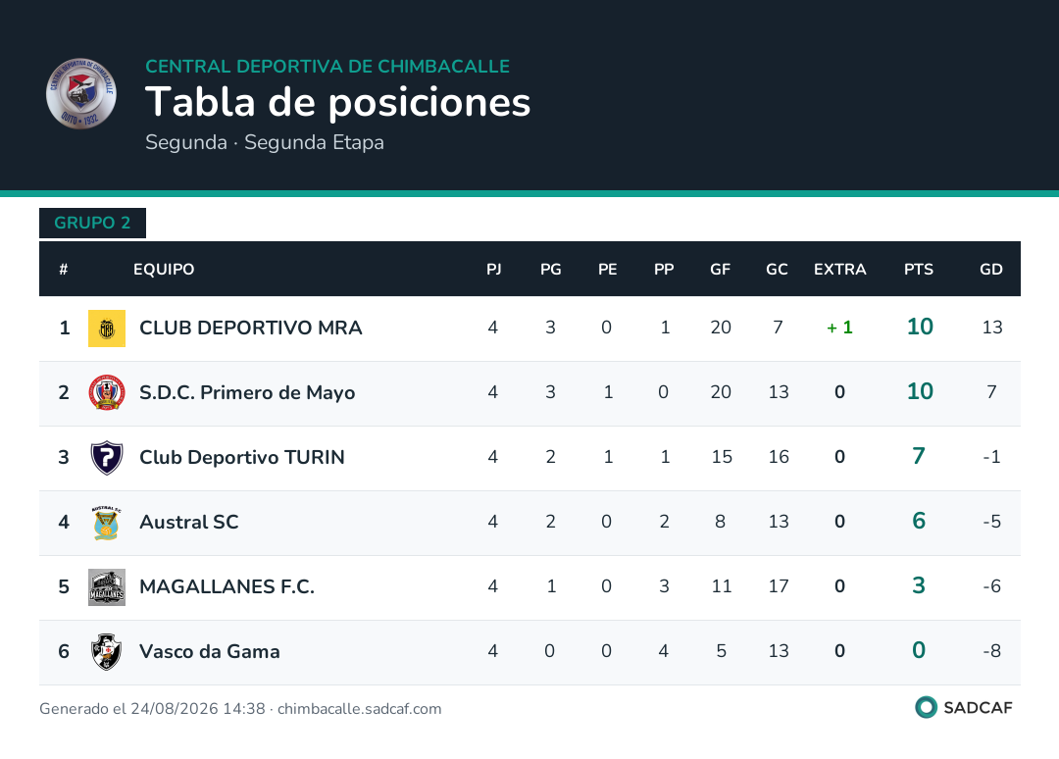1059x759 pixels.
Task: Click the SADCAF ring logo icon
Action: pyautogui.click(x=926, y=707)
